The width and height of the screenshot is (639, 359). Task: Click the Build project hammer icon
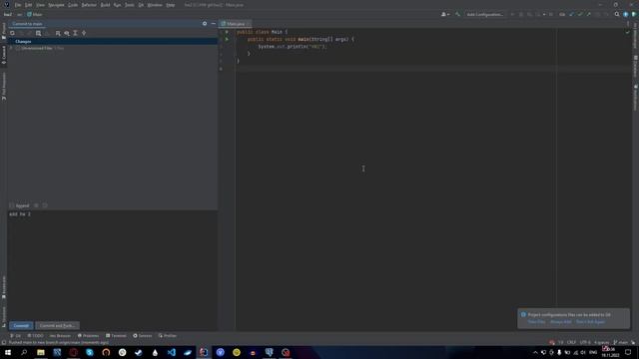click(x=457, y=14)
